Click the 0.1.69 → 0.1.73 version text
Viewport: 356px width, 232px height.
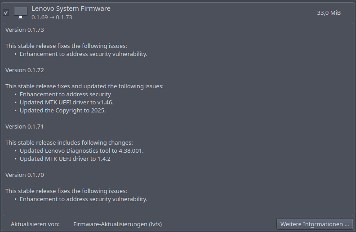52,17
